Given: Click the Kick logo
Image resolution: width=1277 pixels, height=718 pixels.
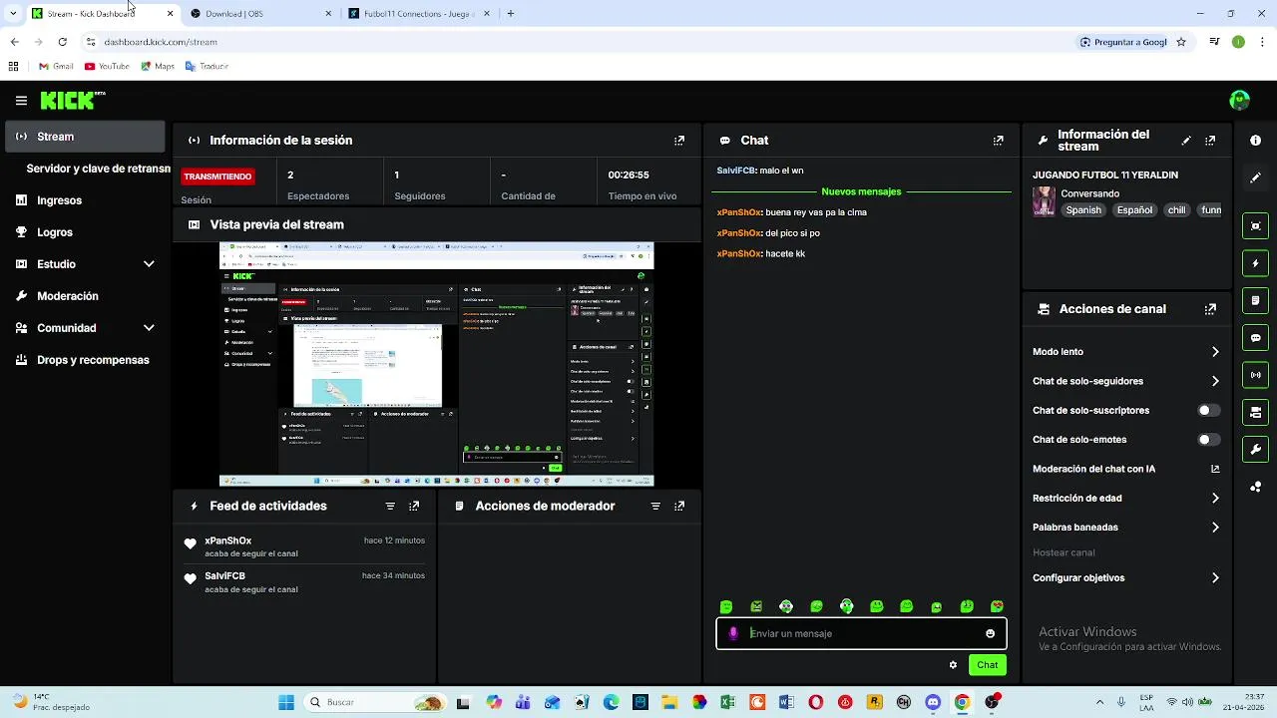Looking at the screenshot, I should [72, 100].
